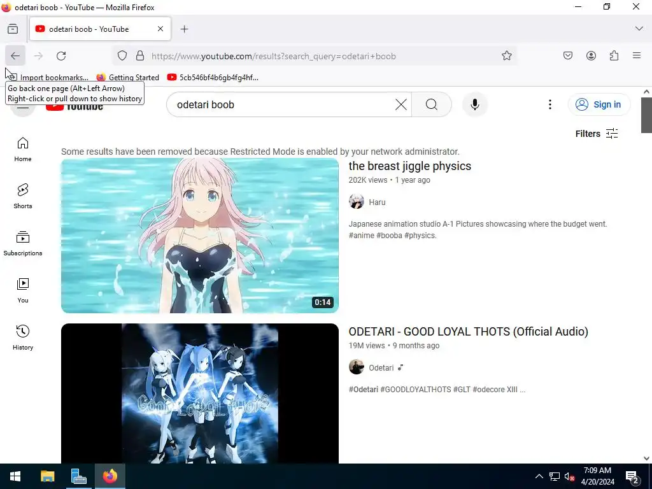Open Save to Pocket icon
This screenshot has width=652, height=489.
tap(568, 56)
